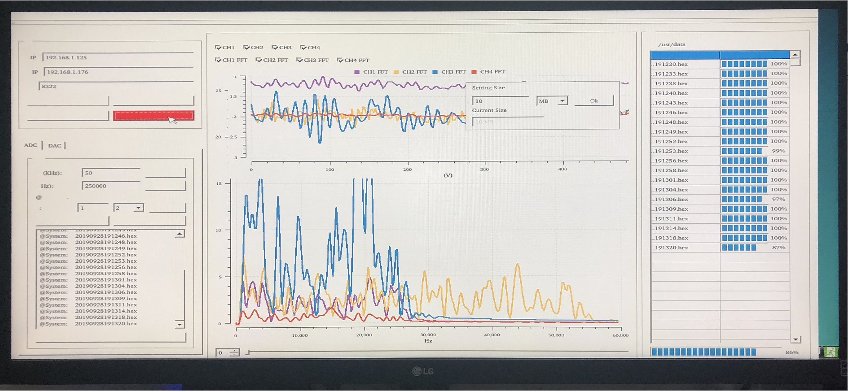Click the purple CH1 FFT legend swatch
The height and width of the screenshot is (391, 848).
[357, 72]
